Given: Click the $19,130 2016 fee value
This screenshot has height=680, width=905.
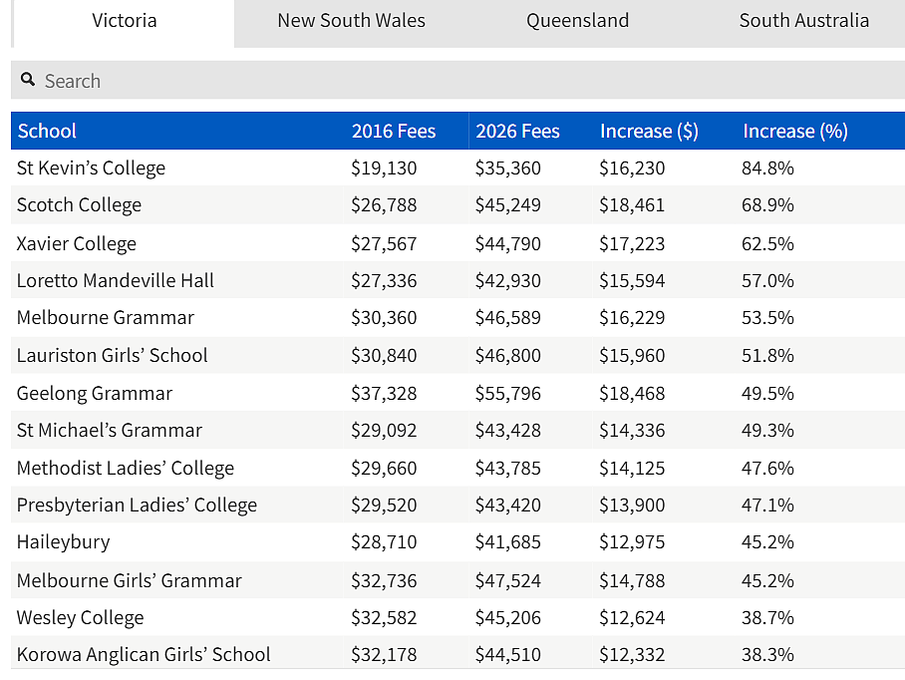Looking at the screenshot, I should coord(384,168).
